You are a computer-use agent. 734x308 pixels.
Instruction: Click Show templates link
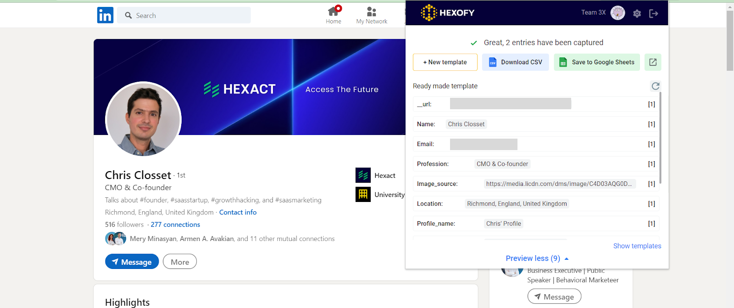[637, 246]
